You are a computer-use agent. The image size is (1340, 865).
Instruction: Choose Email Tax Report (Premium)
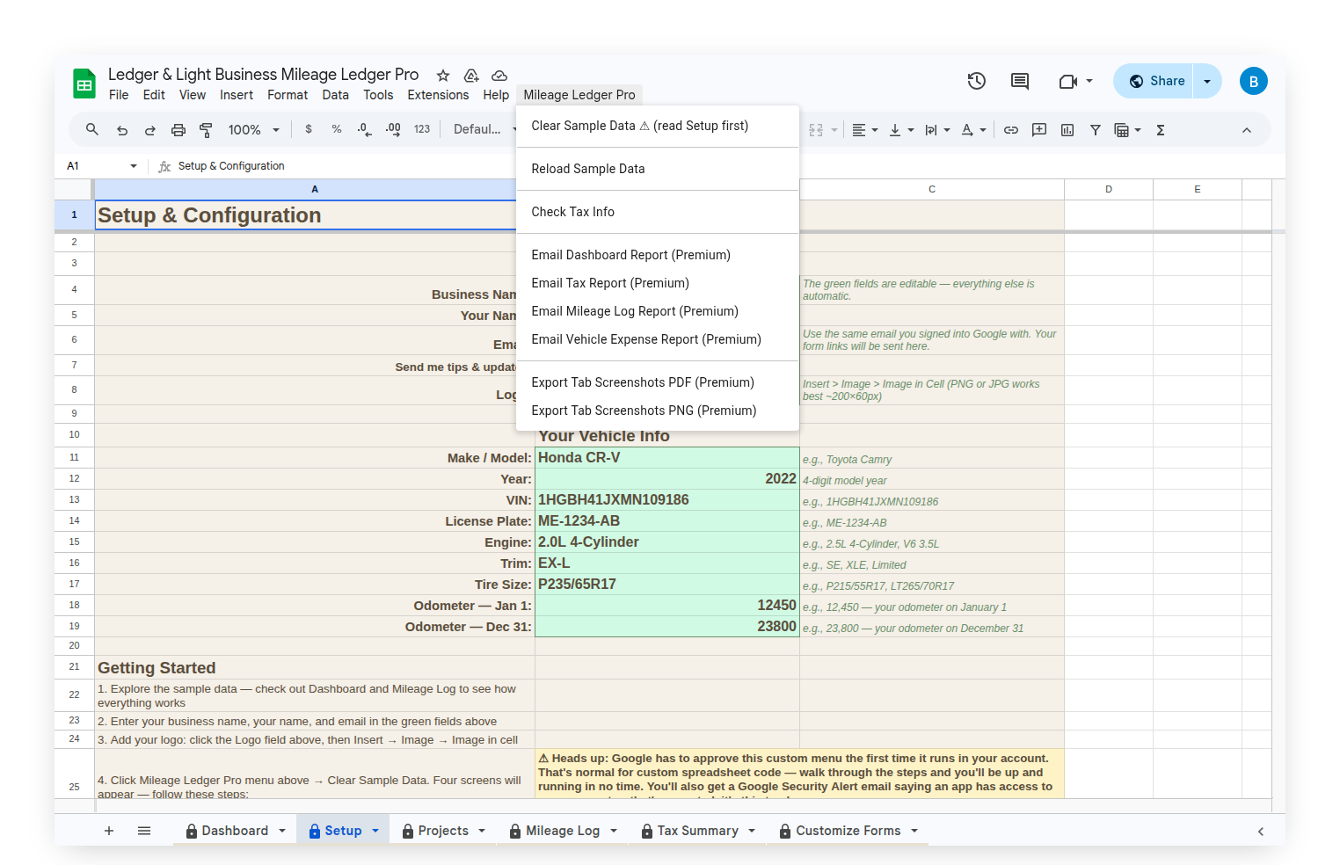[658, 283]
